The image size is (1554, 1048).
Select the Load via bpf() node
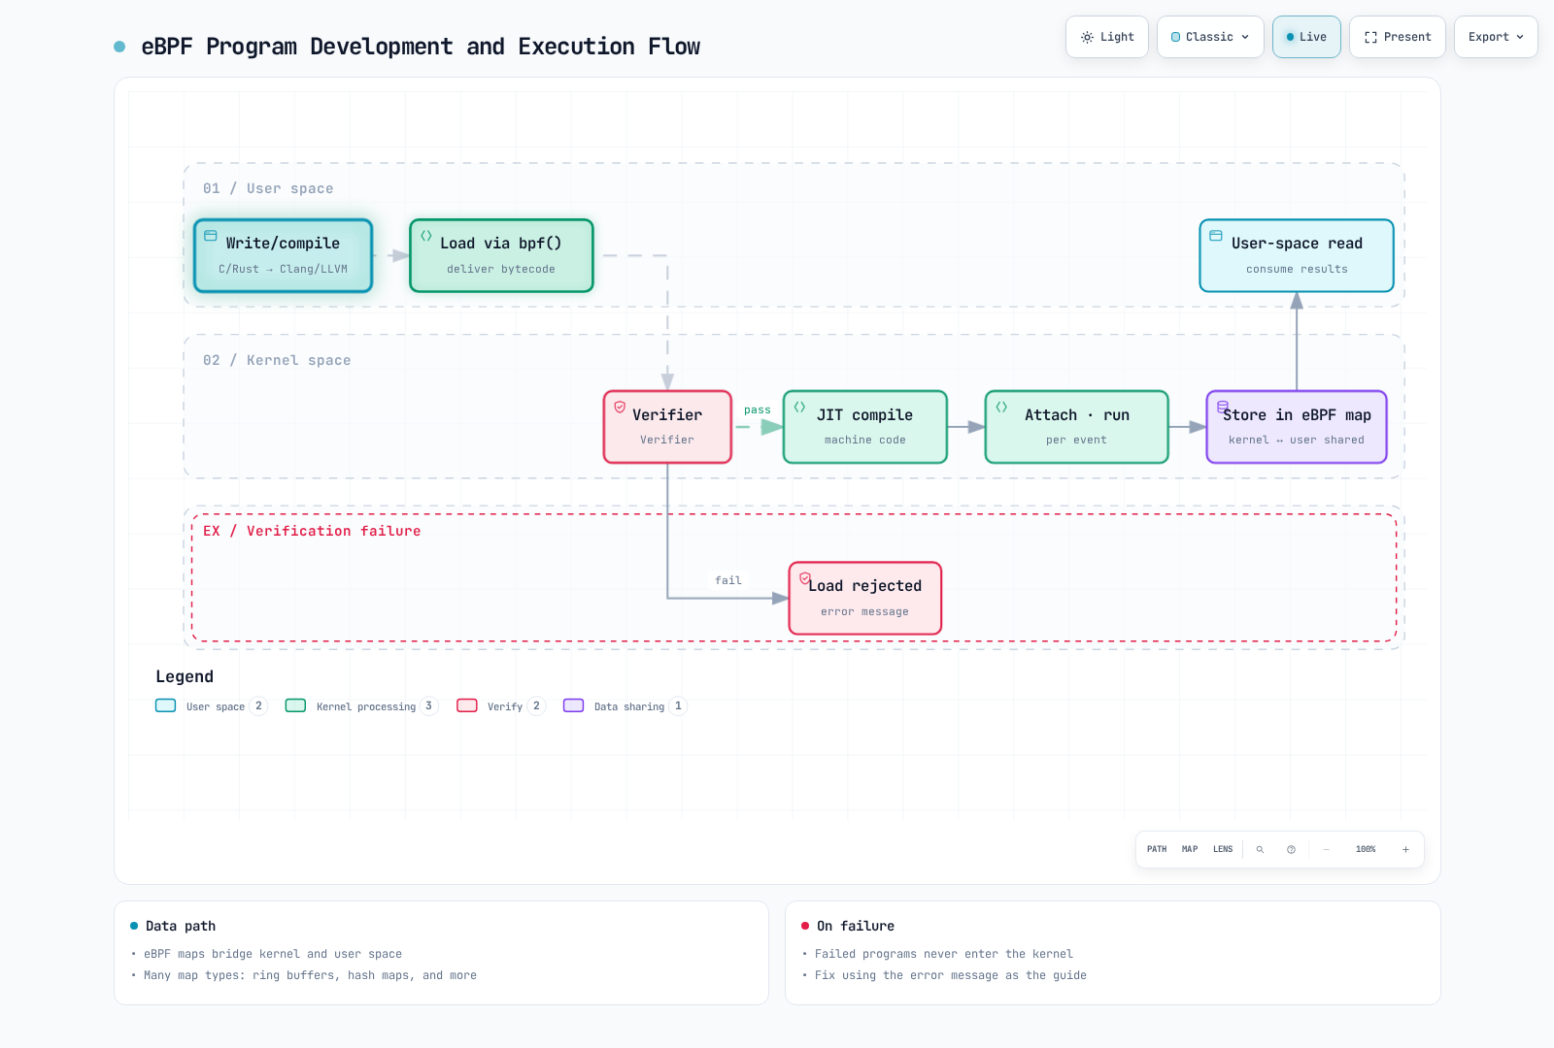tap(501, 255)
